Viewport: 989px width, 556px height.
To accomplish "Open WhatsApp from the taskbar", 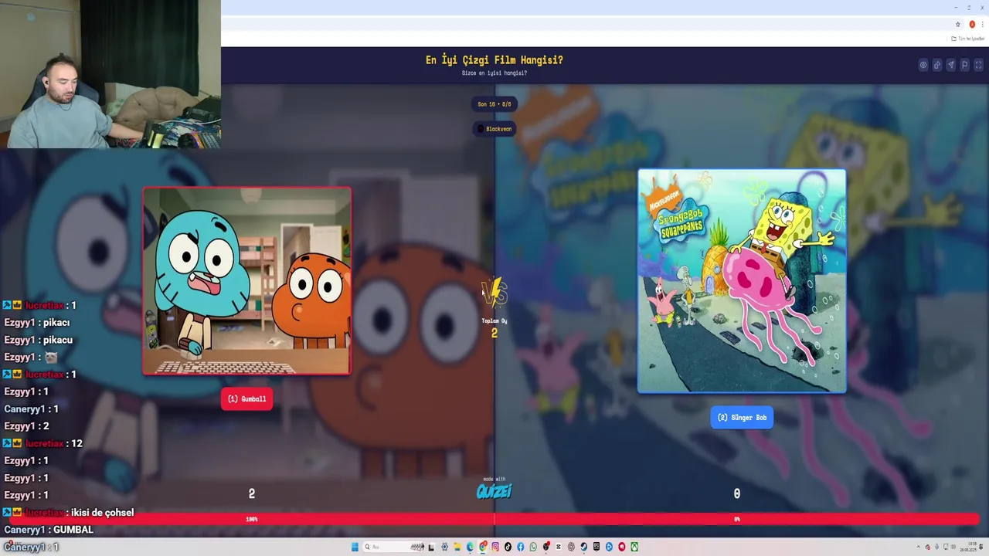I will tap(533, 547).
